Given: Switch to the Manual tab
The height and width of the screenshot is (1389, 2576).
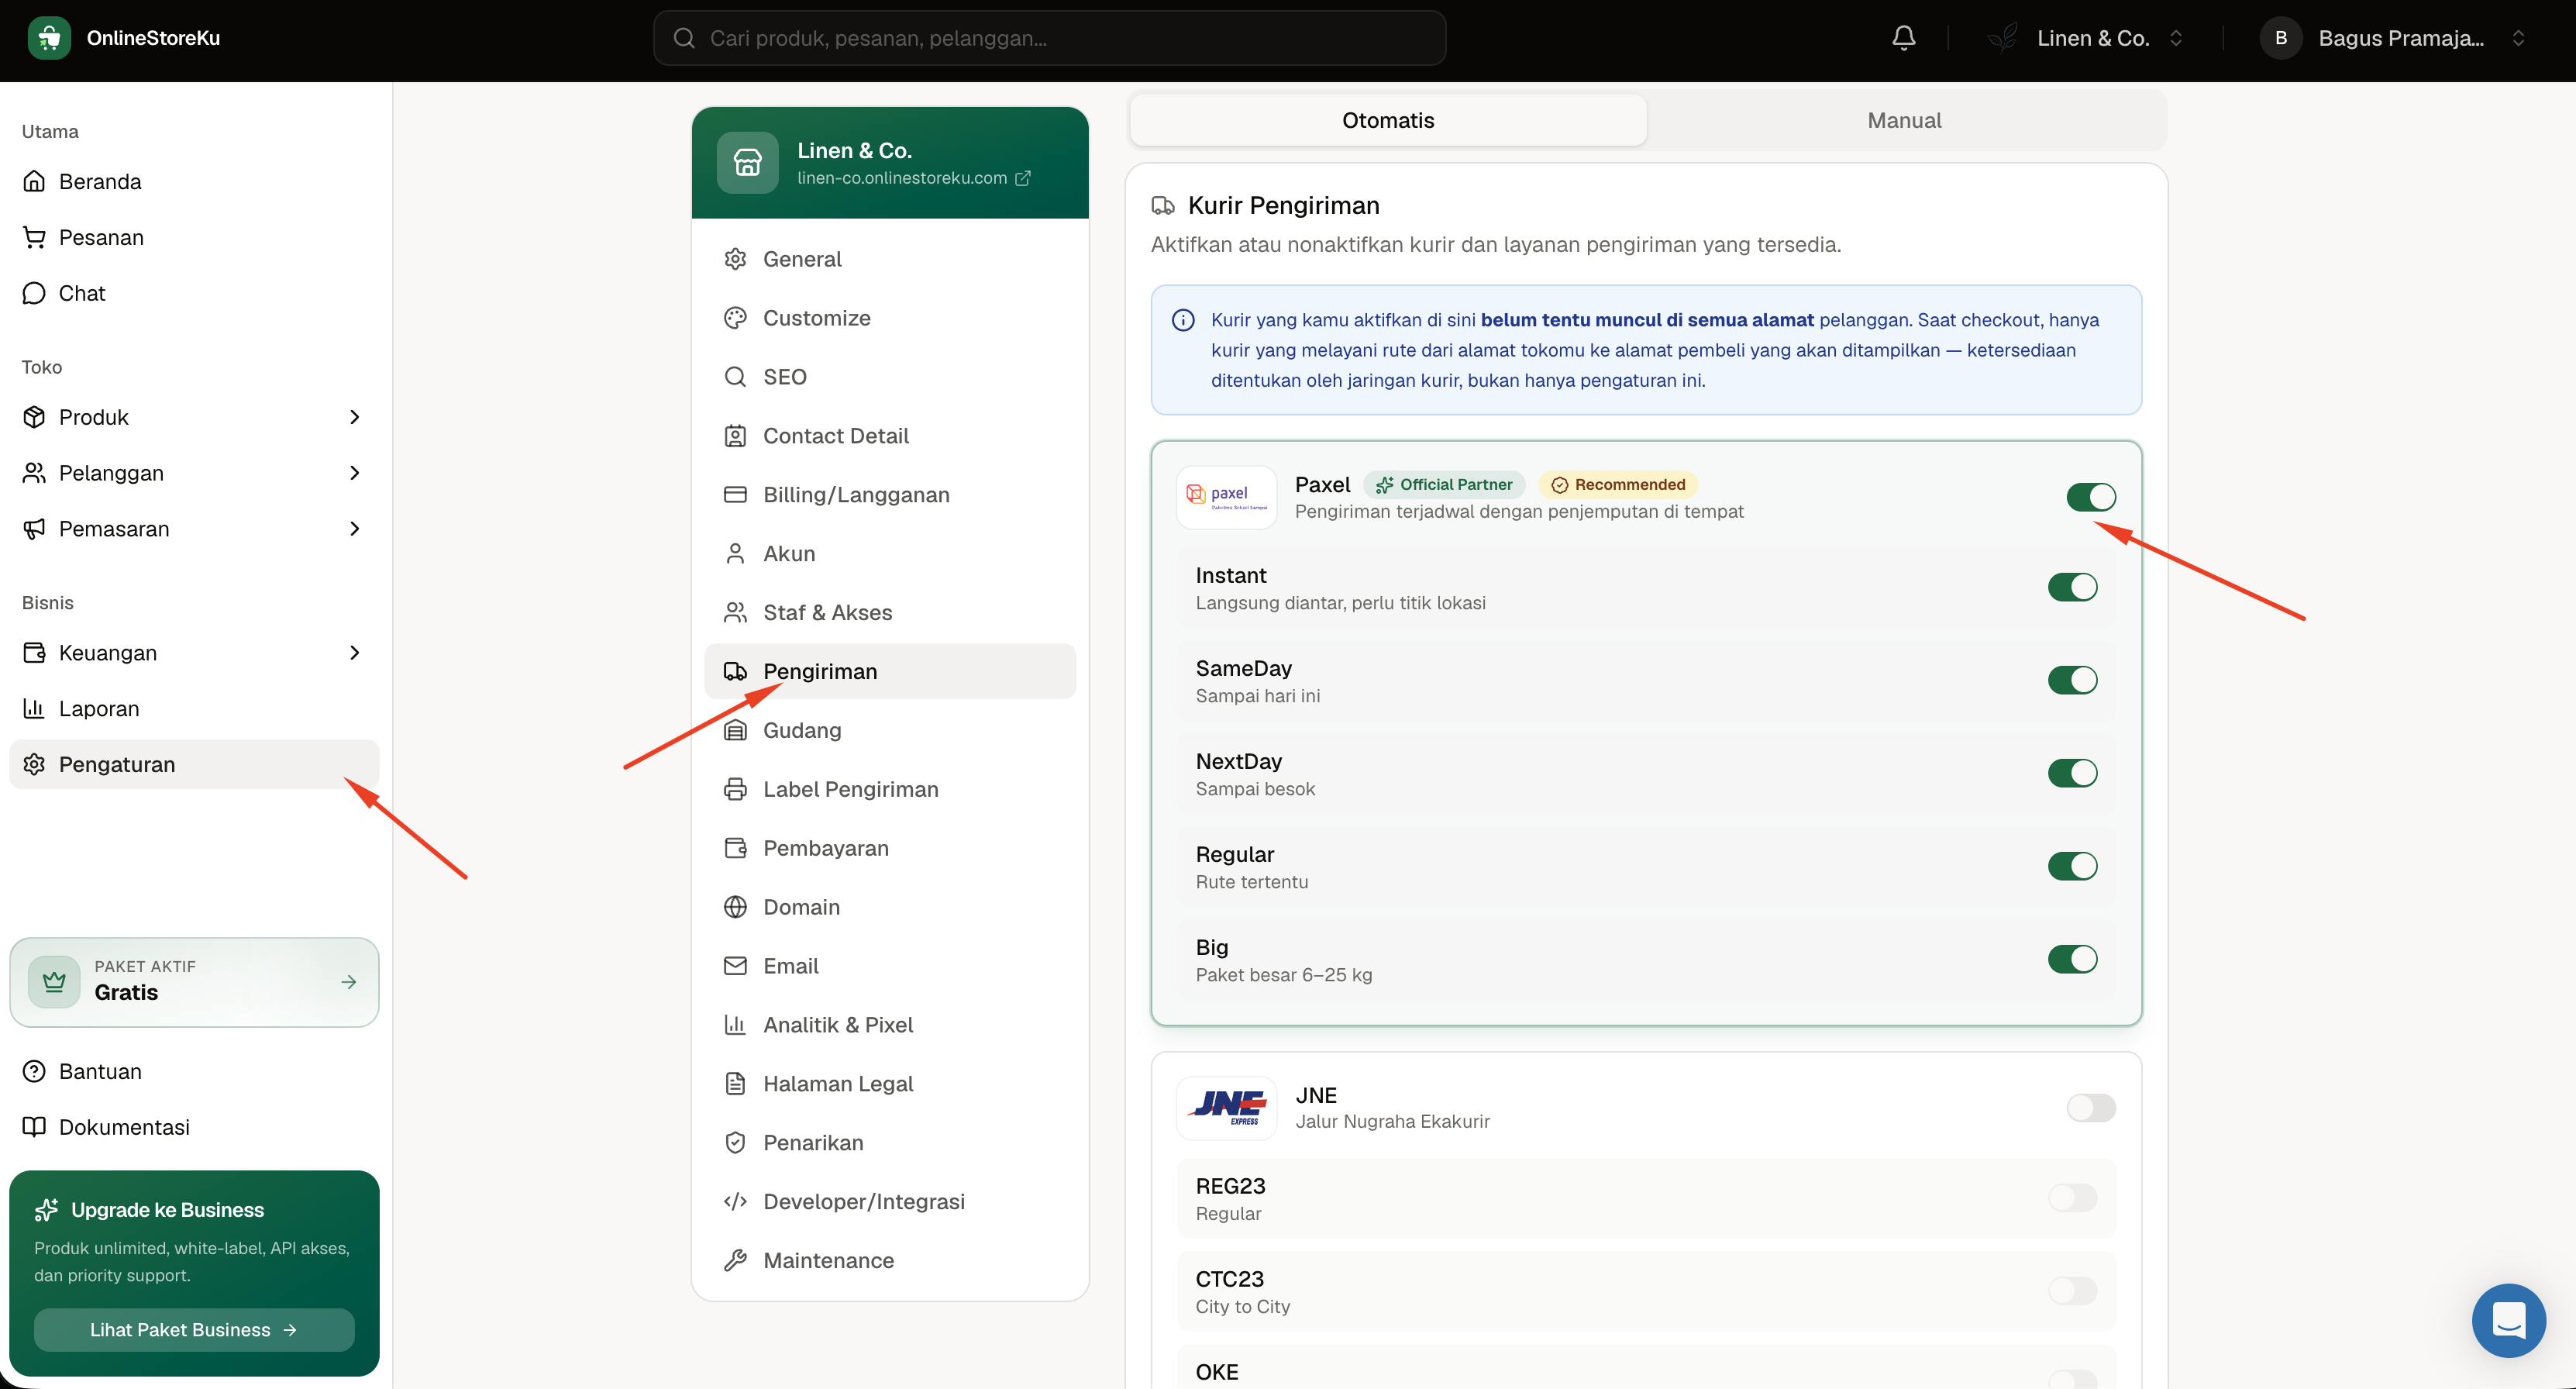Looking at the screenshot, I should pyautogui.click(x=1904, y=120).
